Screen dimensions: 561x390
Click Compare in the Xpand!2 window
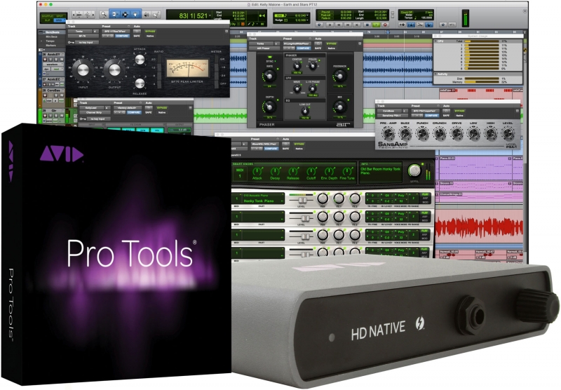271,148
